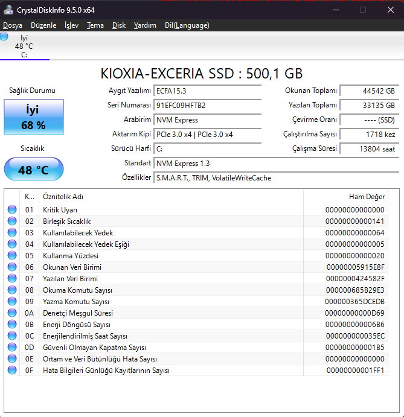This screenshot has width=404, height=417.
Task: Click the 48 °C temperature button
Action: tap(33, 170)
